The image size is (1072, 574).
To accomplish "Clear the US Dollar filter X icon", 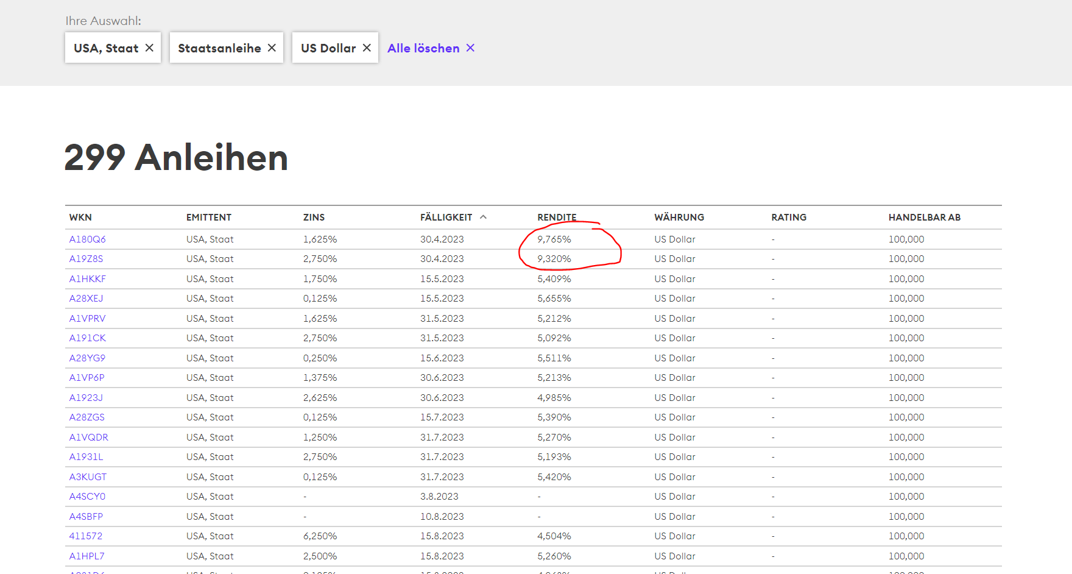I will (367, 48).
